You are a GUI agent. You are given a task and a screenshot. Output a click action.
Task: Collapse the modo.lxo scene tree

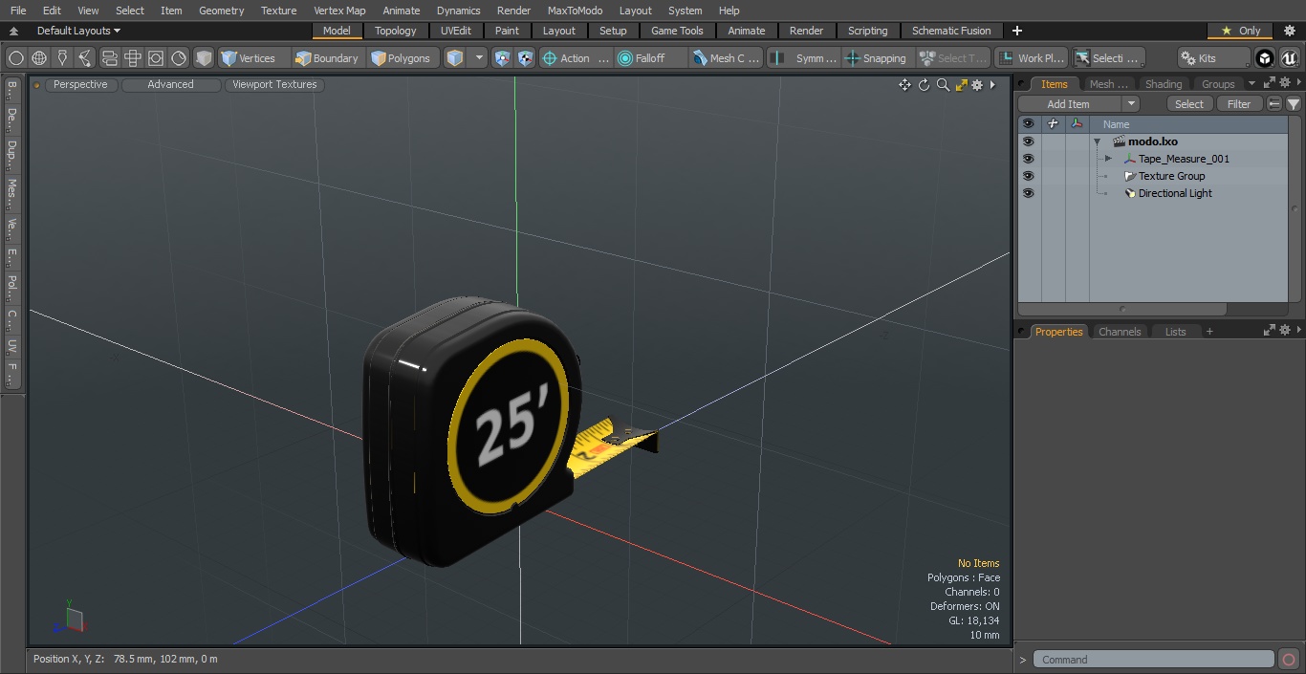[x=1098, y=141]
